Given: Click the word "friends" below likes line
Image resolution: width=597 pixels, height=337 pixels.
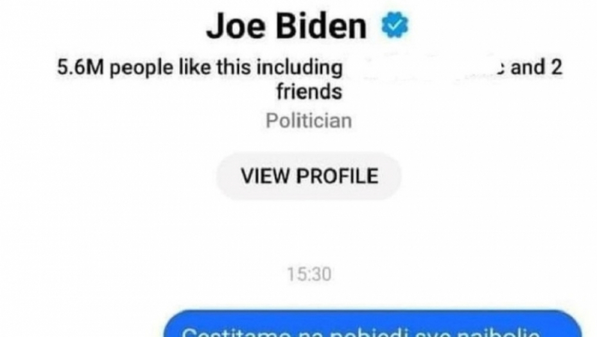Looking at the screenshot, I should coord(309,92).
